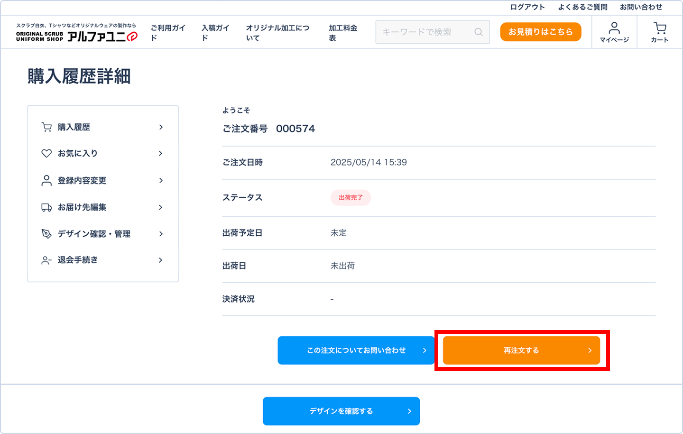This screenshot has width=683, height=434.
Task: Click the cart icon beside 購入履歴
Action: [x=46, y=127]
